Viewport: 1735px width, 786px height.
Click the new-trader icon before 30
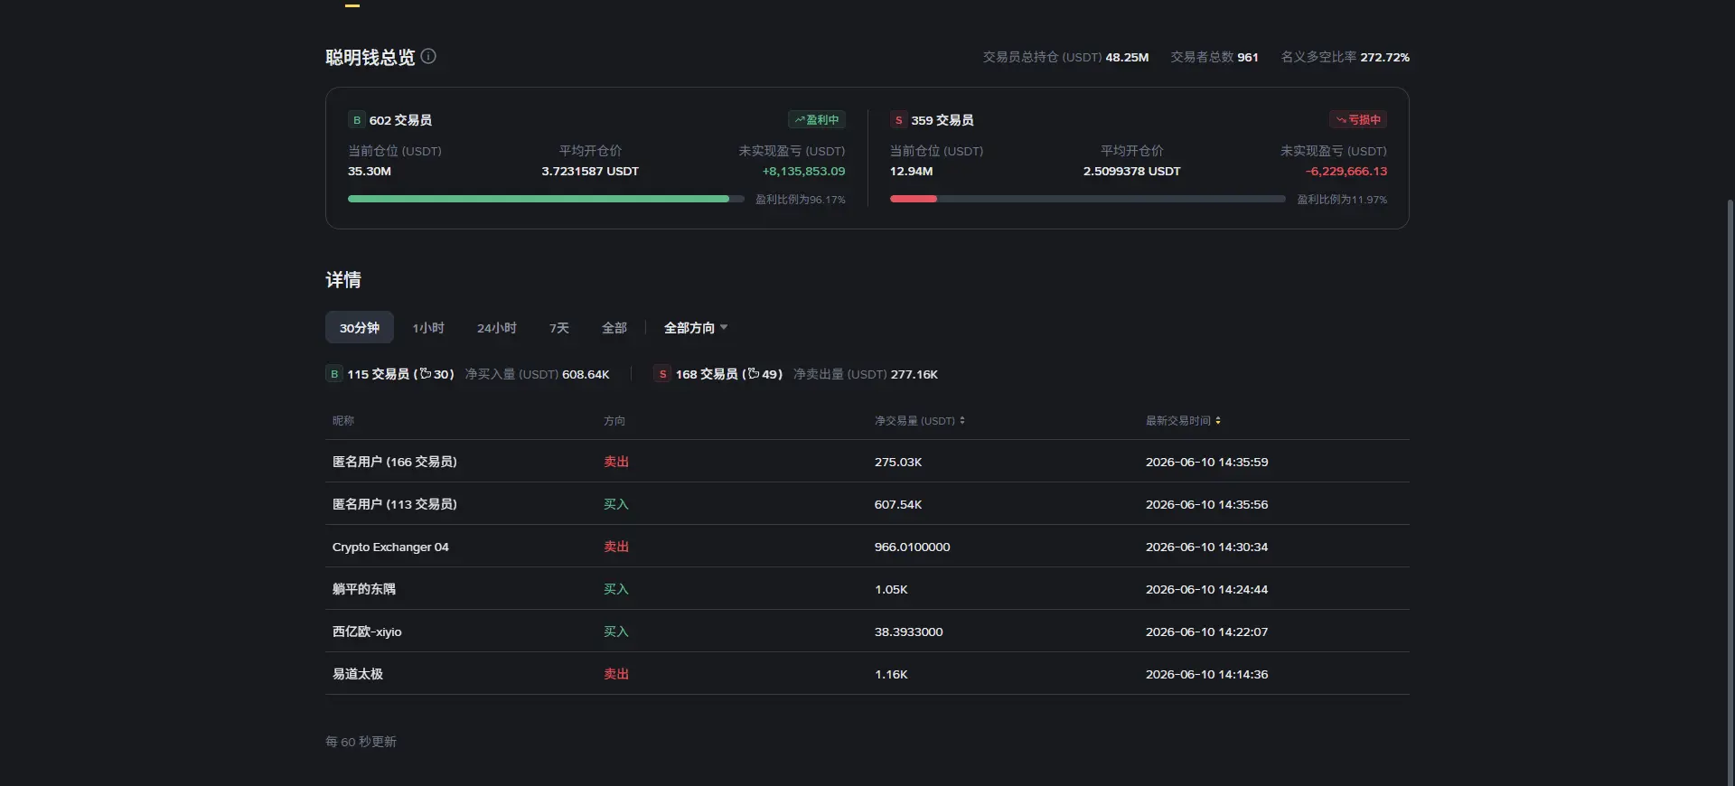[x=425, y=373]
